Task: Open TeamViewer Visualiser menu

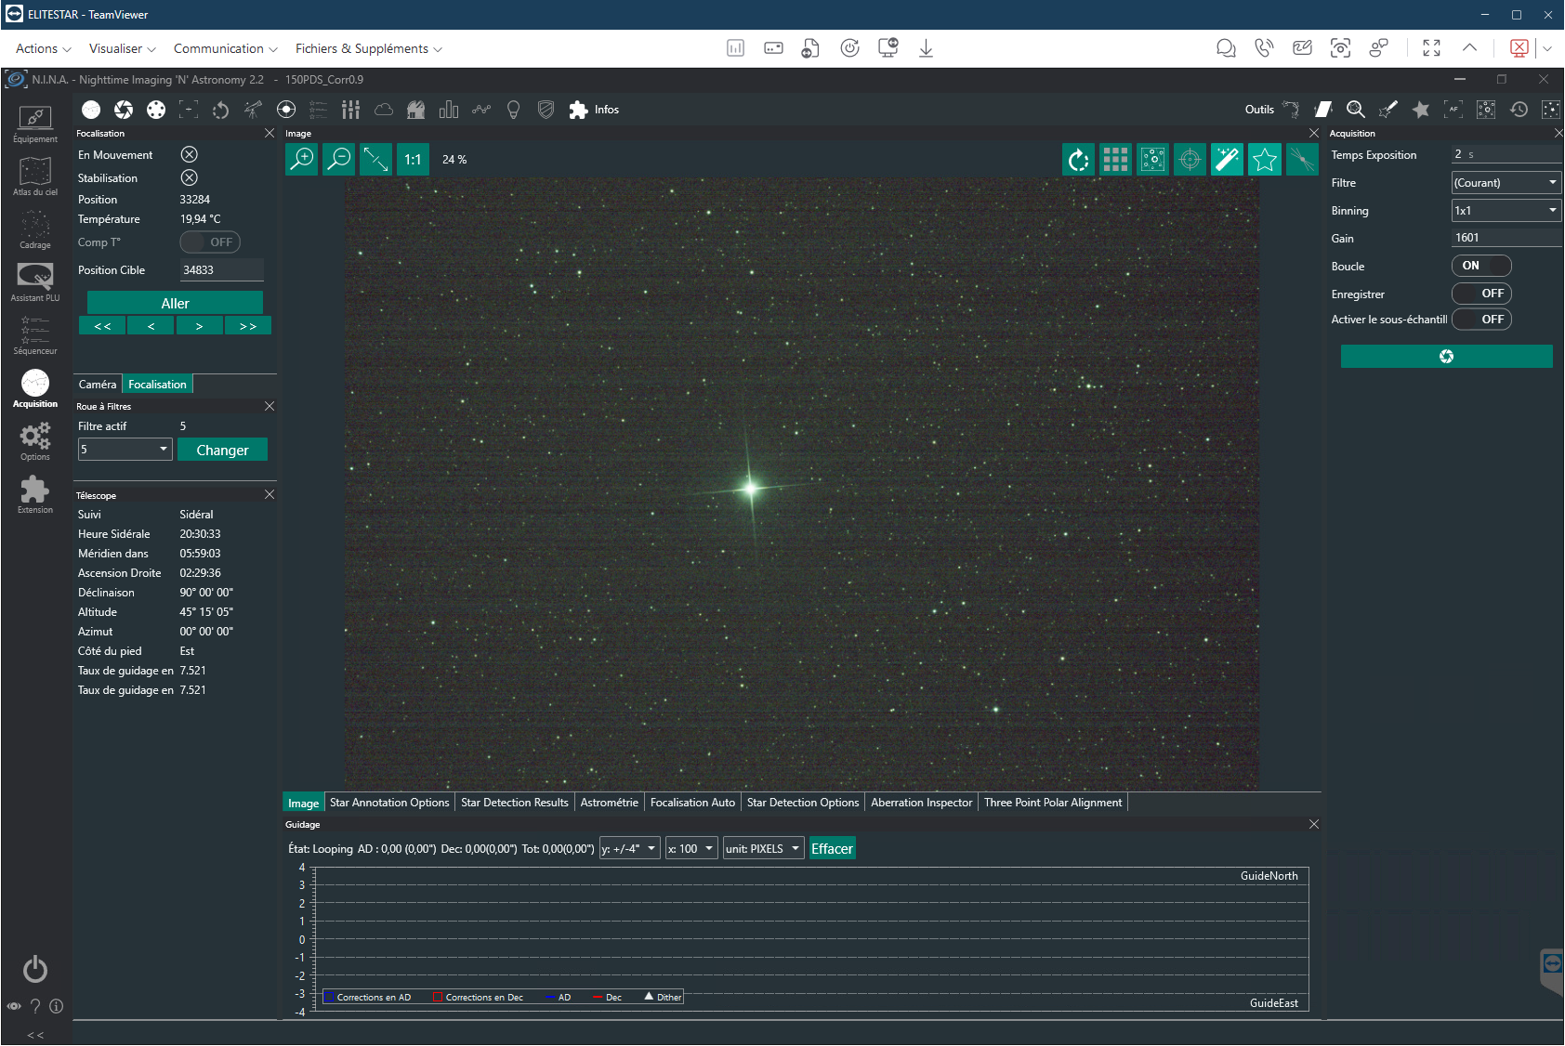Action: point(122,48)
